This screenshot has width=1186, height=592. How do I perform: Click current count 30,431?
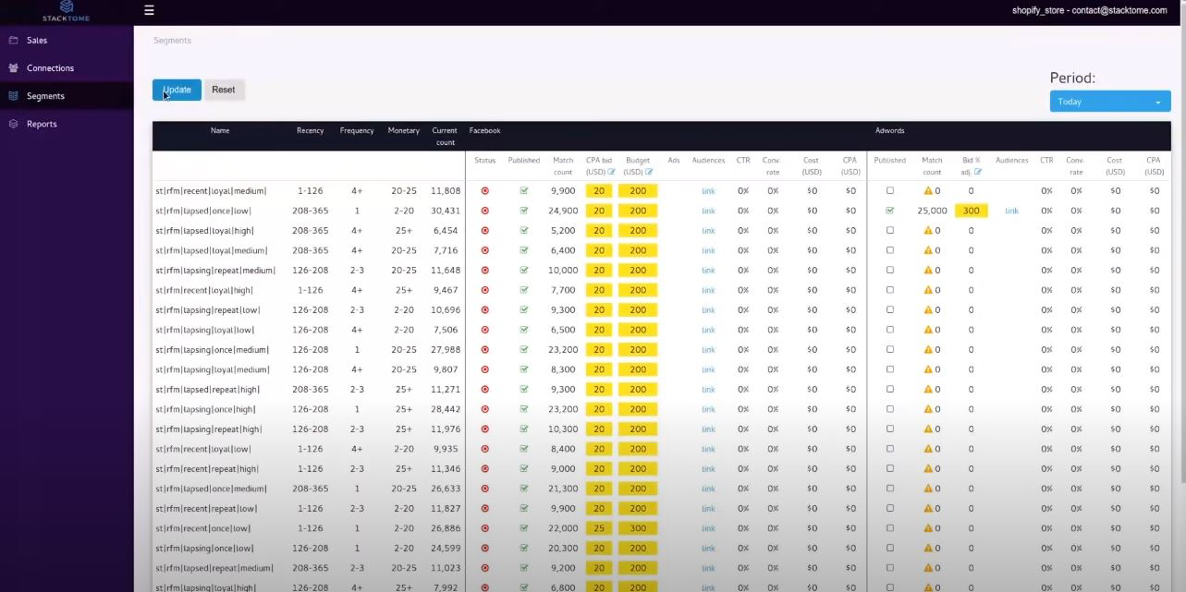446,211
